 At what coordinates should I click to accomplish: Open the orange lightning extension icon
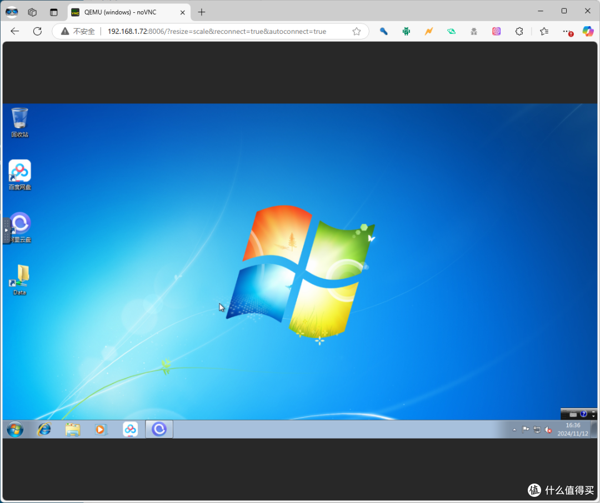[428, 31]
